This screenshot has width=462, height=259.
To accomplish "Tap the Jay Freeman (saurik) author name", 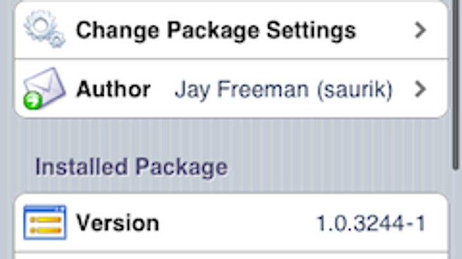I will click(x=284, y=89).
